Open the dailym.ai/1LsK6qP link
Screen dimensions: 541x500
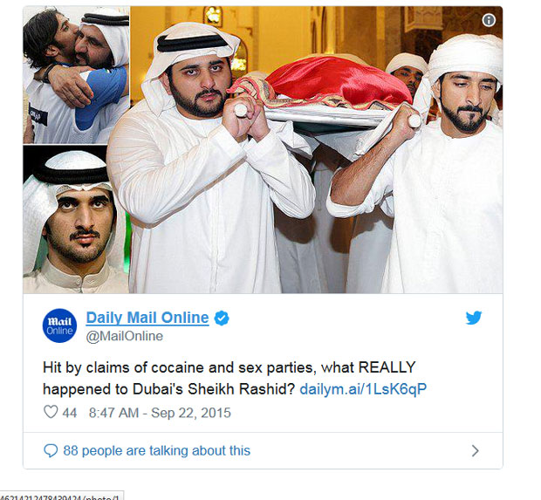pyautogui.click(x=363, y=389)
